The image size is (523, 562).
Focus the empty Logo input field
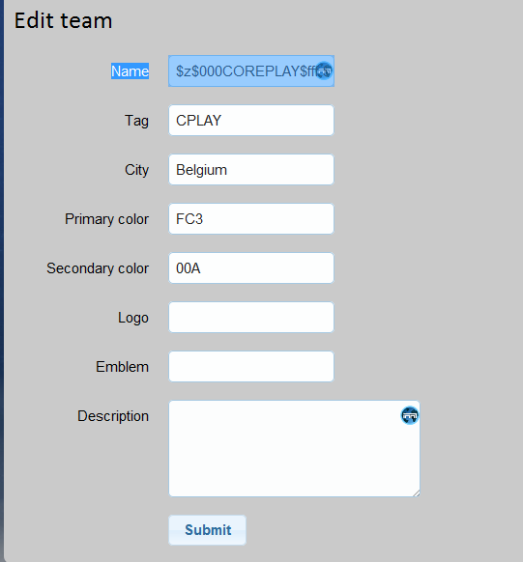point(251,317)
